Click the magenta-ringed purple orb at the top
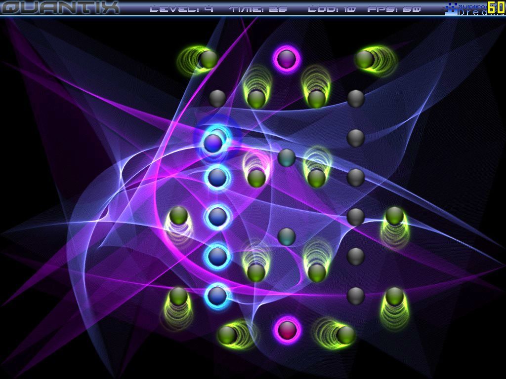The width and height of the screenshot is (506, 379). [287, 59]
